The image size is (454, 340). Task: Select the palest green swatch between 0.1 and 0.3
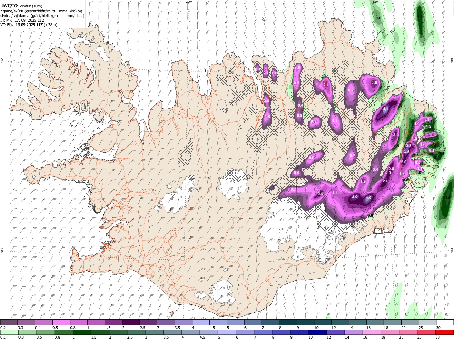click(10, 332)
